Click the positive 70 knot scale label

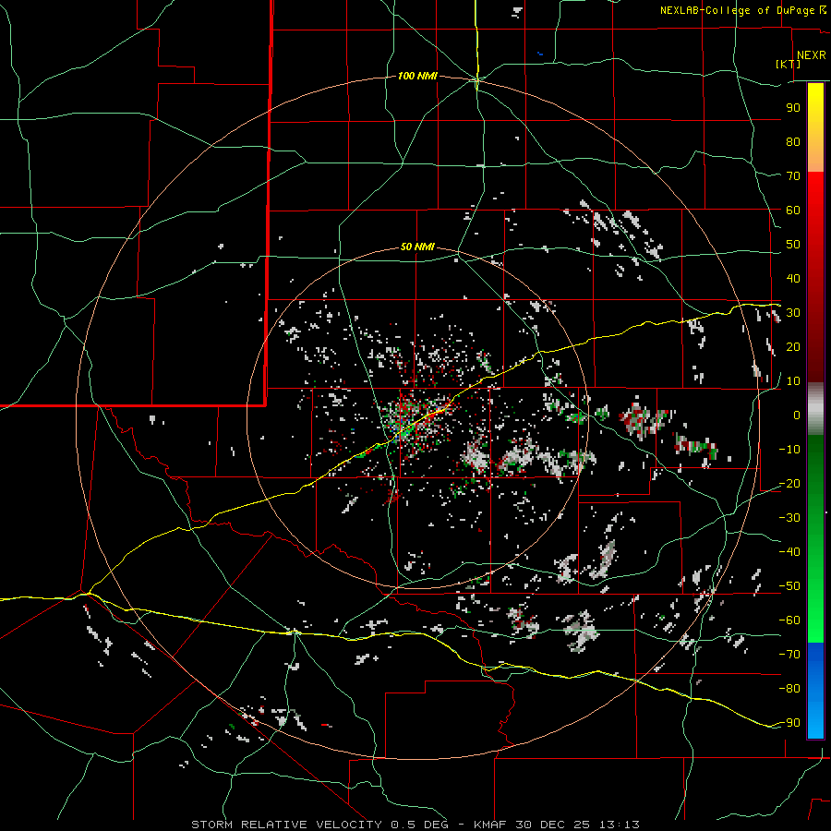pos(793,176)
